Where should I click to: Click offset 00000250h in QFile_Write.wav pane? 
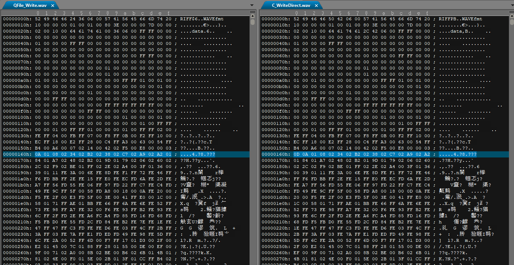17,247
